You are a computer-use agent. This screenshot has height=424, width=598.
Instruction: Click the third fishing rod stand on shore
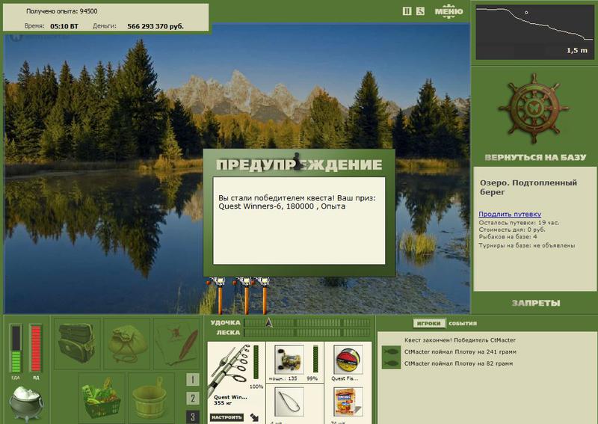(264, 295)
